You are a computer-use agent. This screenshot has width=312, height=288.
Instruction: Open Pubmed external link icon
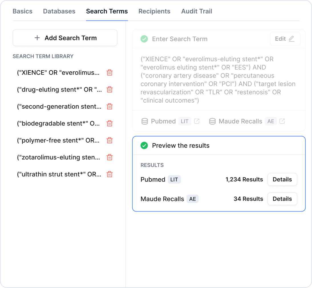point(196,121)
